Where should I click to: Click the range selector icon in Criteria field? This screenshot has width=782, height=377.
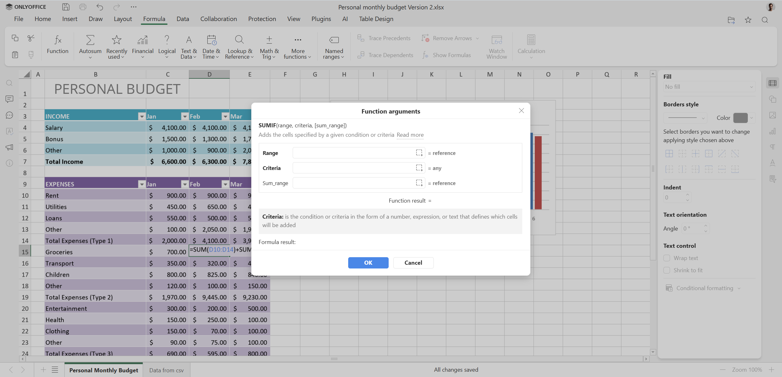(x=419, y=168)
